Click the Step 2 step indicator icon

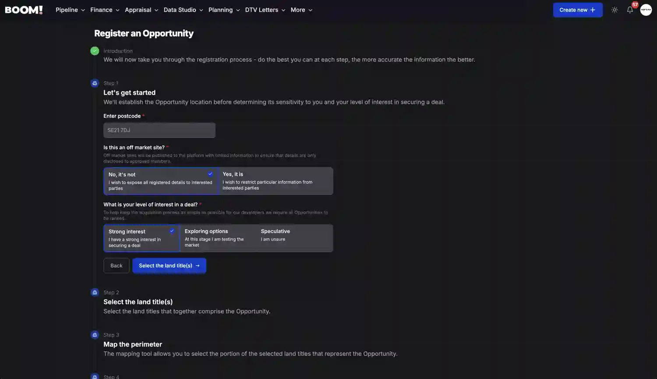click(x=95, y=292)
